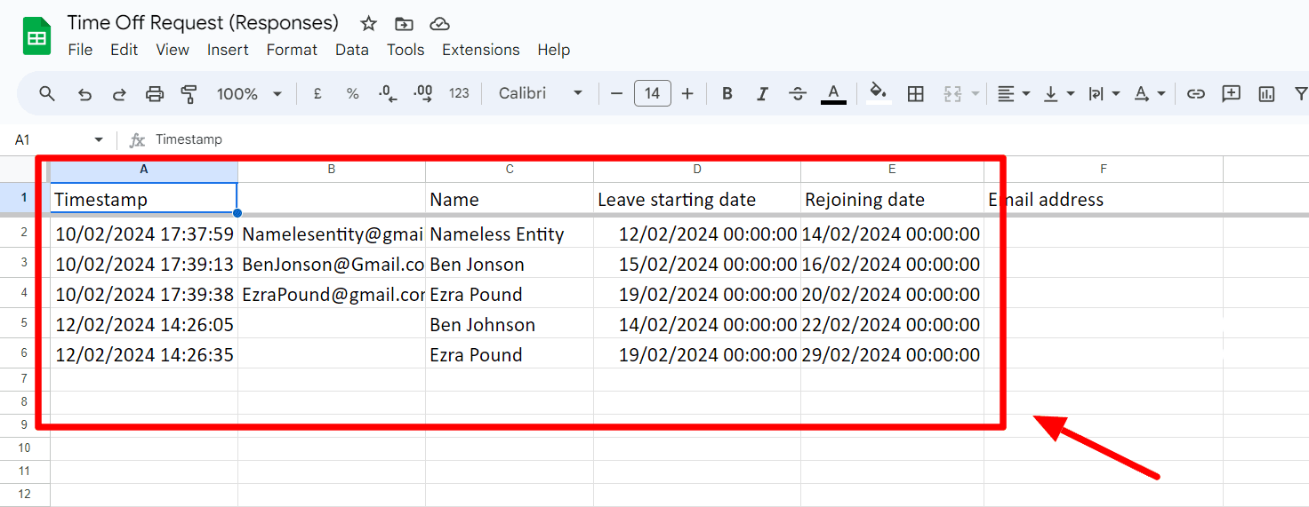
Task: Select the 29/02/2024 00:00:00 rejoining cell
Action: (892, 354)
